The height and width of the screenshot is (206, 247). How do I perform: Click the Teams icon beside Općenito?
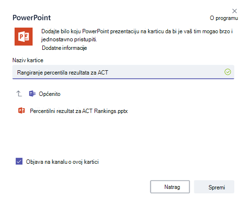tap(32, 94)
